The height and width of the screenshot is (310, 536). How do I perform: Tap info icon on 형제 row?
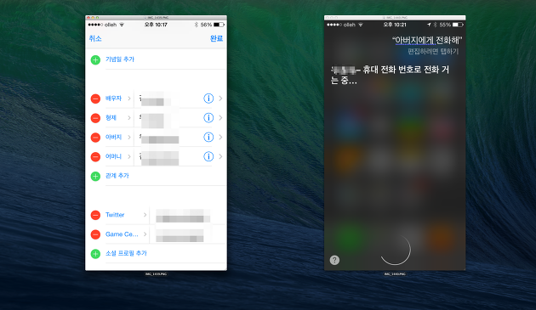coord(208,118)
